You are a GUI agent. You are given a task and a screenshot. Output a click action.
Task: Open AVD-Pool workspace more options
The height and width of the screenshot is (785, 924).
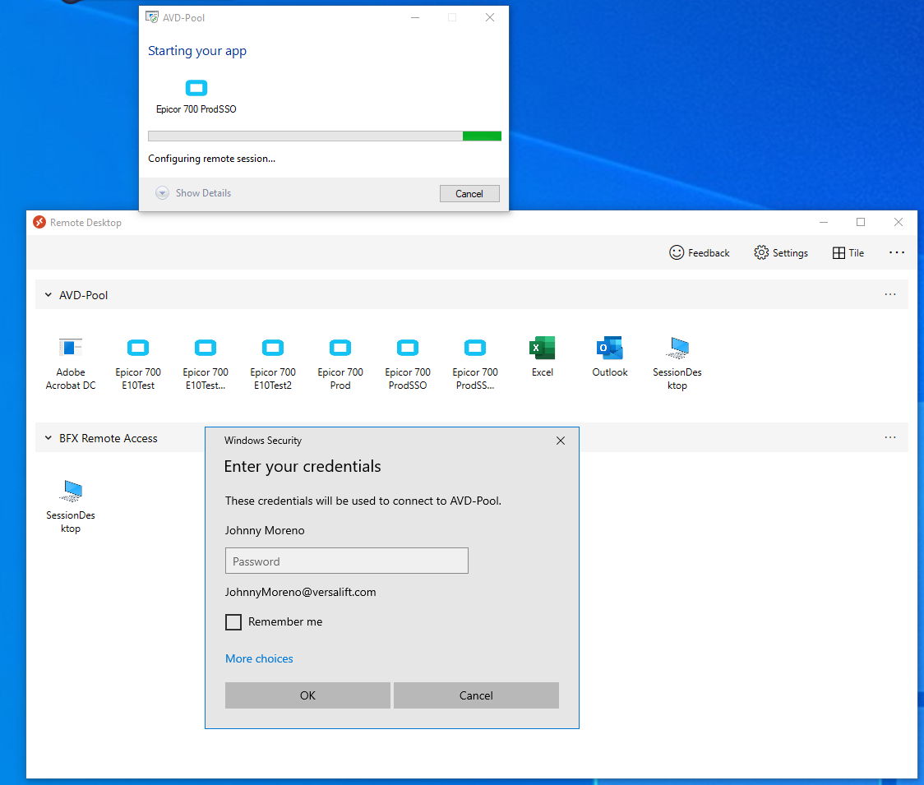pyautogui.click(x=890, y=294)
